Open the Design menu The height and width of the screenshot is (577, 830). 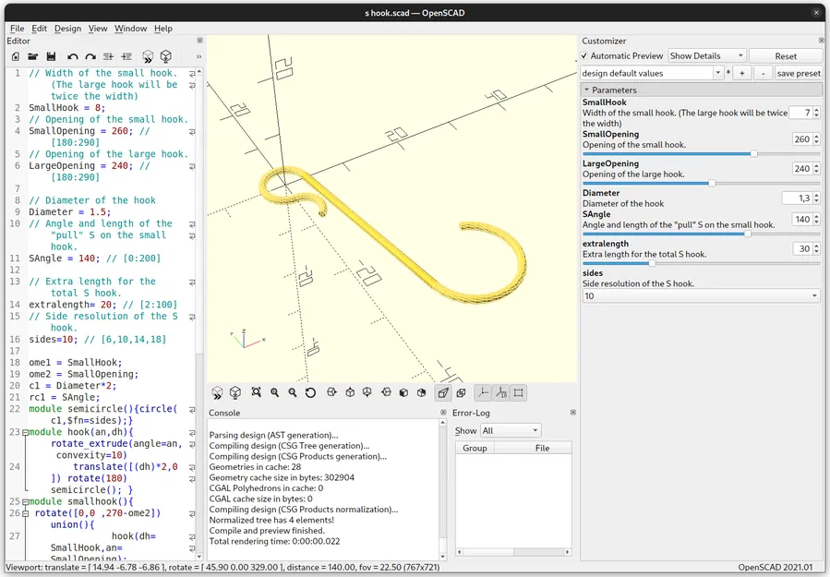pyautogui.click(x=66, y=29)
